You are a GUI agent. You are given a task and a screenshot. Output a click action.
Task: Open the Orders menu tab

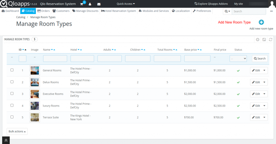click(43, 11)
